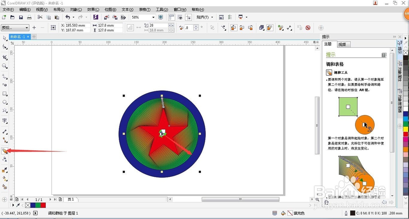Select the Interactive Fill tool

(x=4, y=178)
